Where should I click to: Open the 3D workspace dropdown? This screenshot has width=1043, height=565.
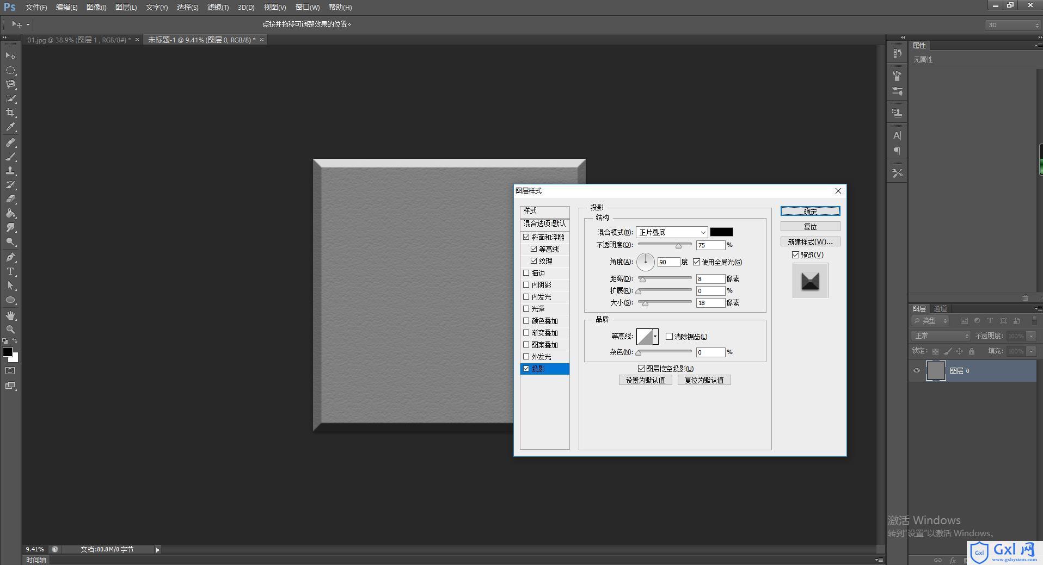(1013, 25)
